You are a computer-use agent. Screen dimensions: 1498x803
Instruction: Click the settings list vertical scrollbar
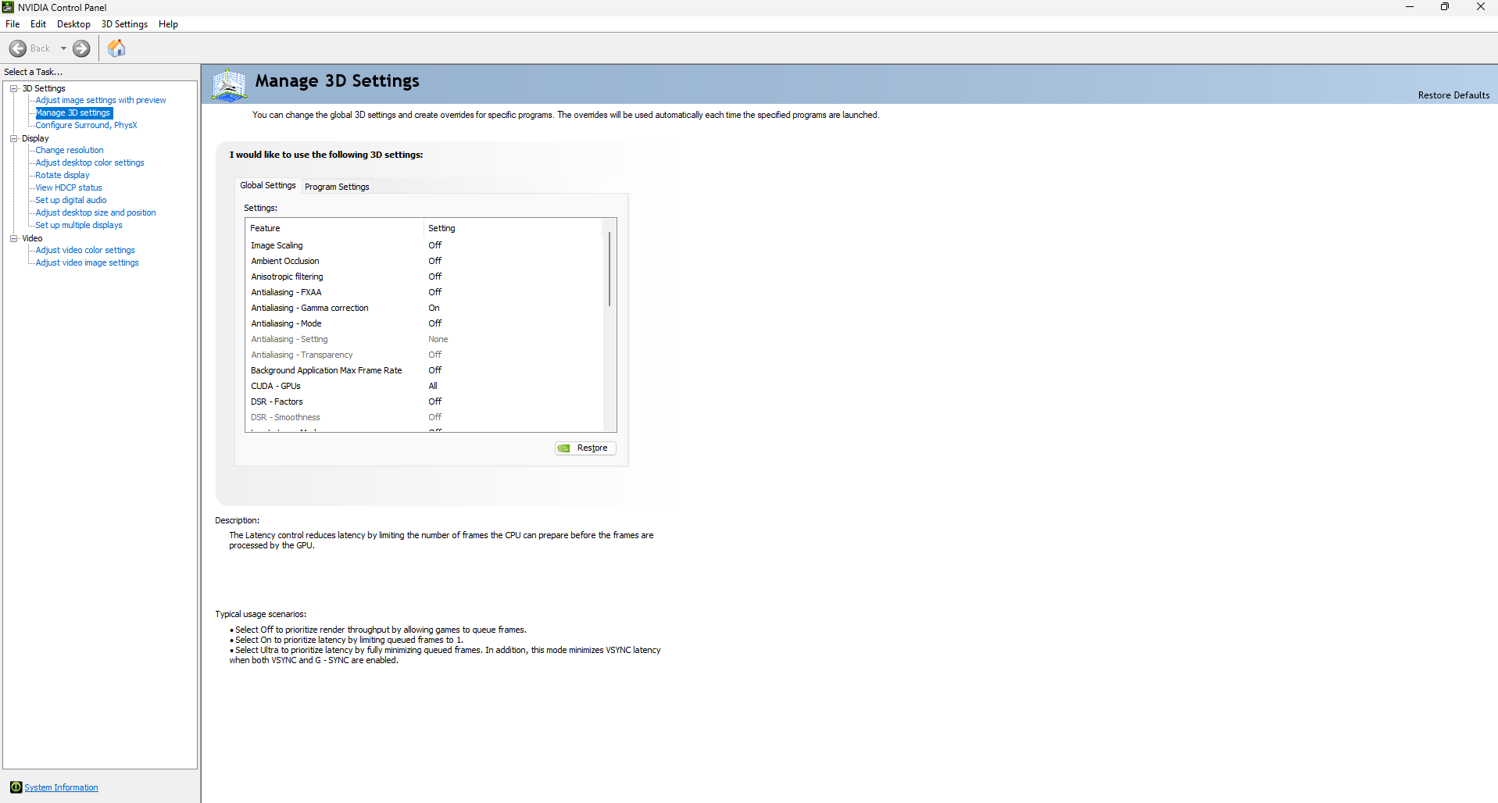click(x=610, y=269)
